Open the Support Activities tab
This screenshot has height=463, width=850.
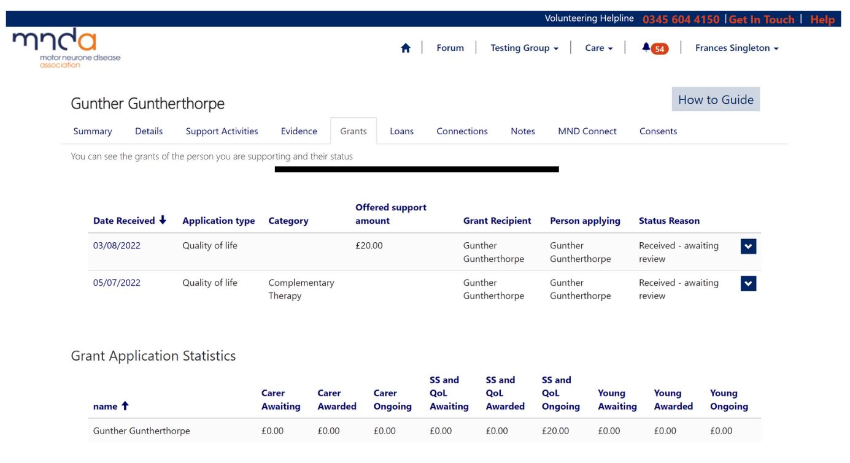tap(222, 131)
